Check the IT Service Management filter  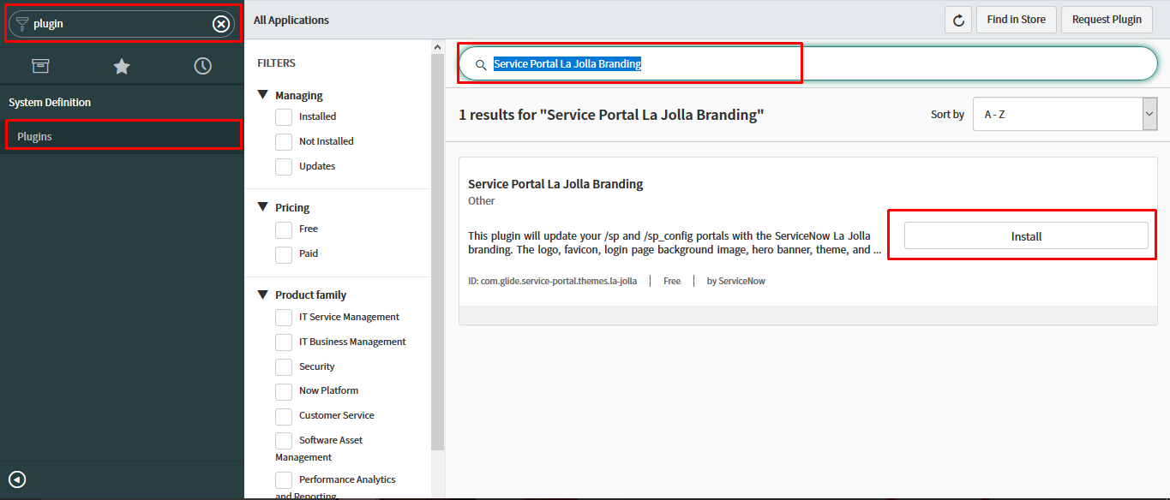pyautogui.click(x=284, y=317)
